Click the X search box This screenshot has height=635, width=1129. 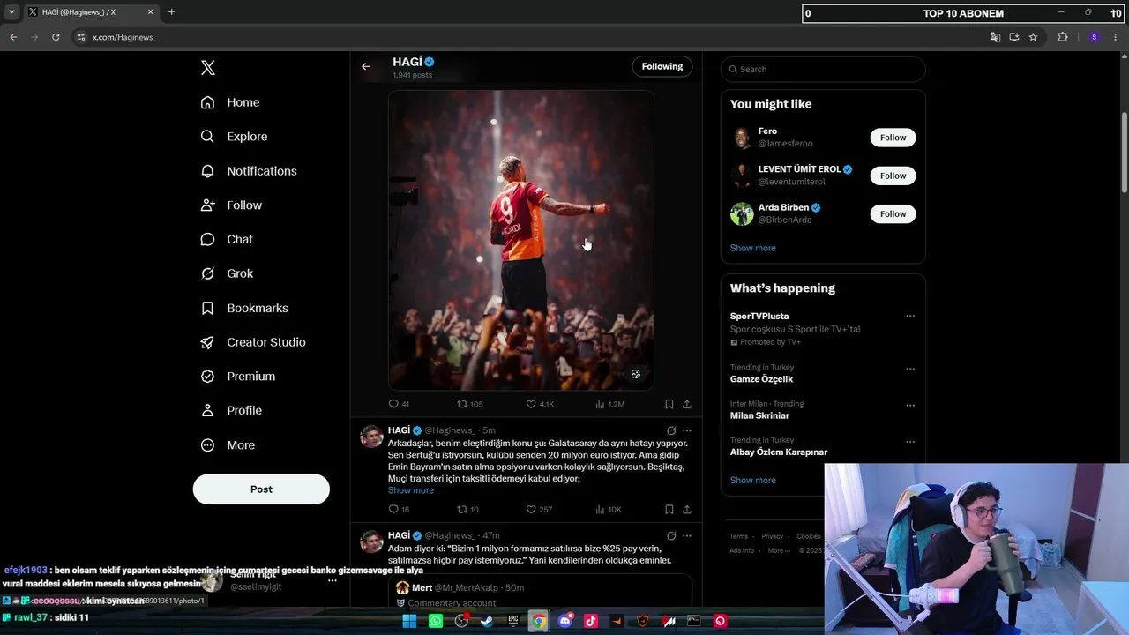823,69
